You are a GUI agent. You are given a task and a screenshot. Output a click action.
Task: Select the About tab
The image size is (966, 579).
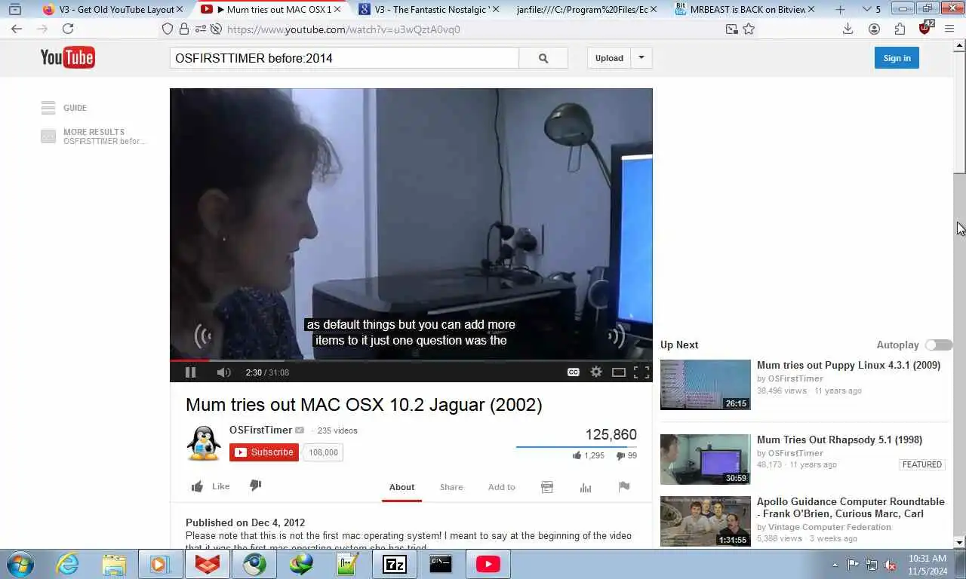coord(401,487)
